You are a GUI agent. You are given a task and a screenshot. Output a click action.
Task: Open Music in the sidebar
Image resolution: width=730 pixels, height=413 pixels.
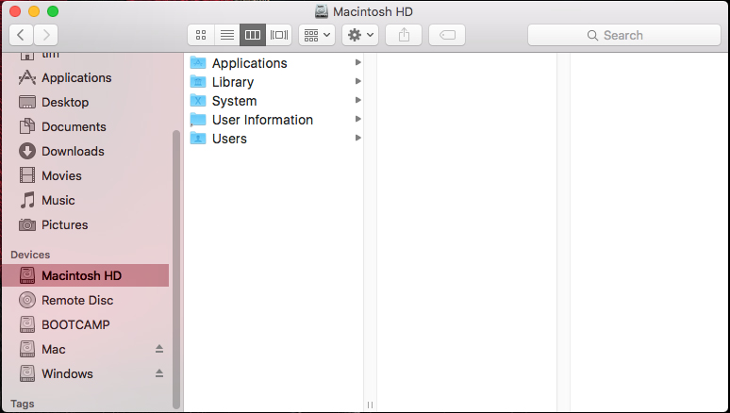[85, 200]
